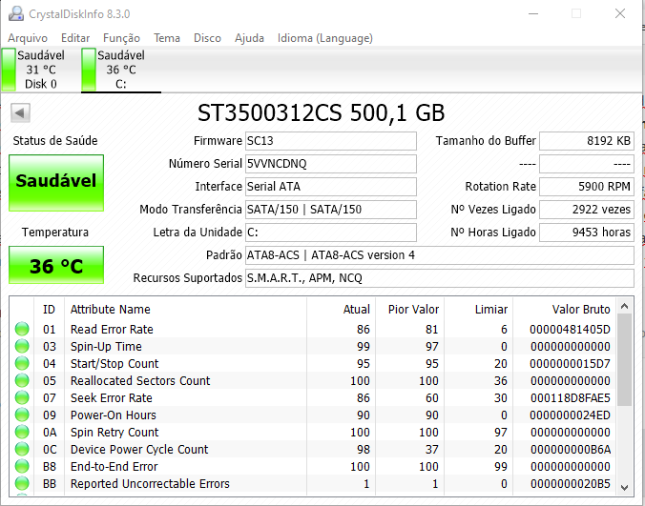Click the Pior Valor column header
The height and width of the screenshot is (506, 645).
pos(409,310)
